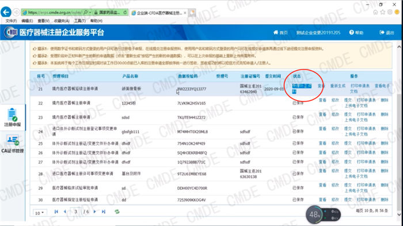Click the scrollbar up arrow
Screen dimensions: 403x226
(399, 47)
